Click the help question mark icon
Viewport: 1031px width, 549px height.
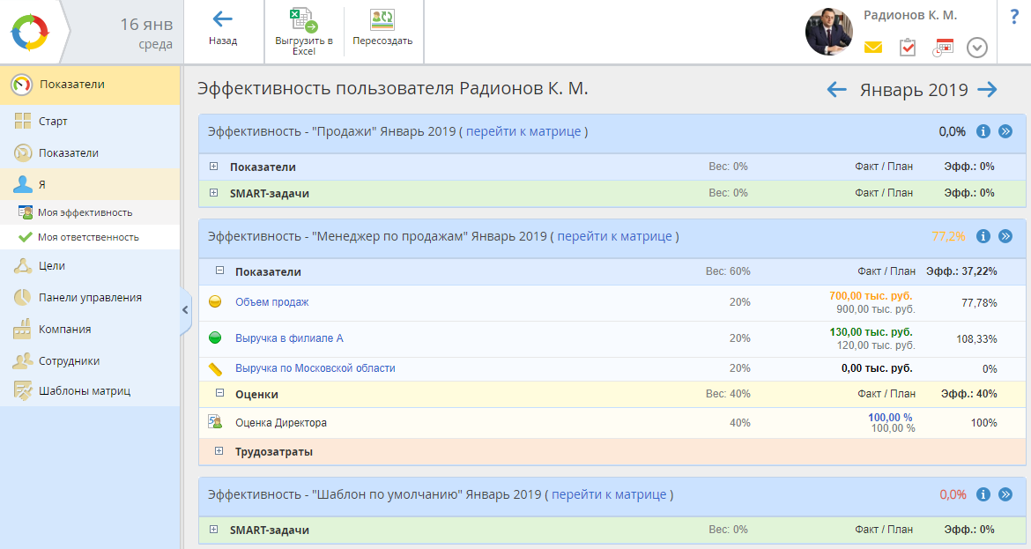point(1013,16)
